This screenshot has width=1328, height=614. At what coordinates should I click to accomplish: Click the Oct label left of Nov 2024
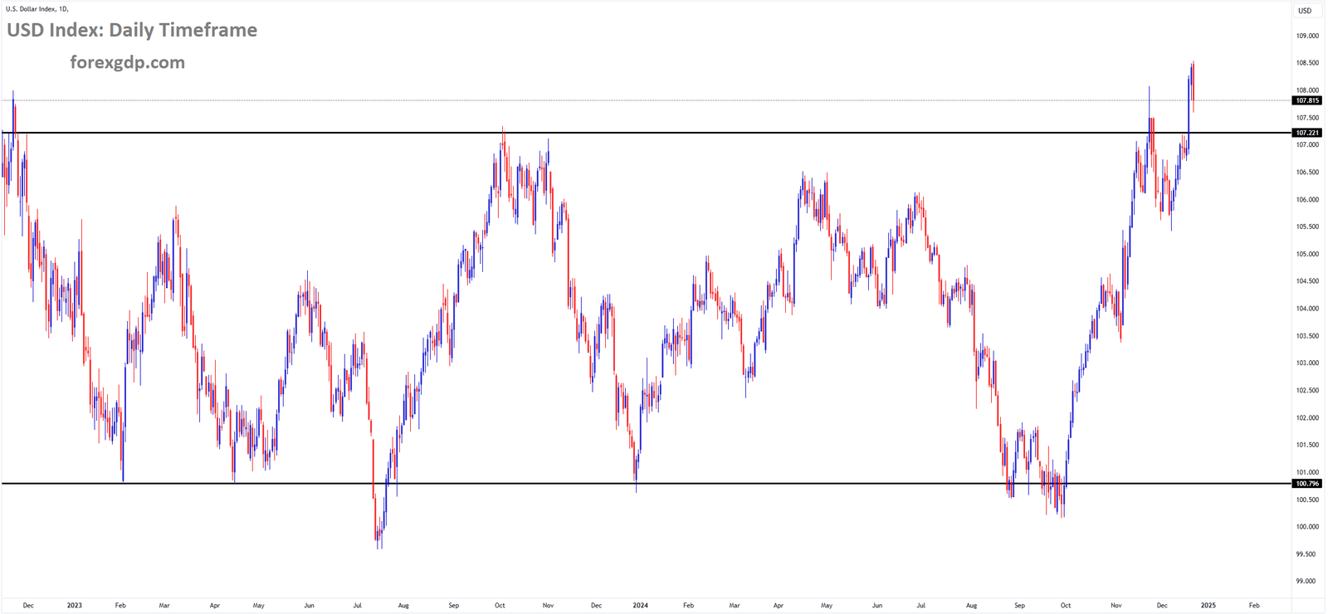coord(1066,606)
